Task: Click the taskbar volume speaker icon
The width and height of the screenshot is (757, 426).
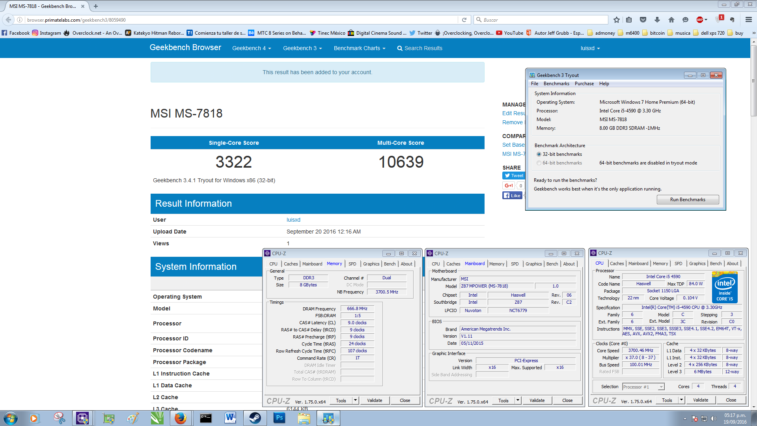Action: 714,419
